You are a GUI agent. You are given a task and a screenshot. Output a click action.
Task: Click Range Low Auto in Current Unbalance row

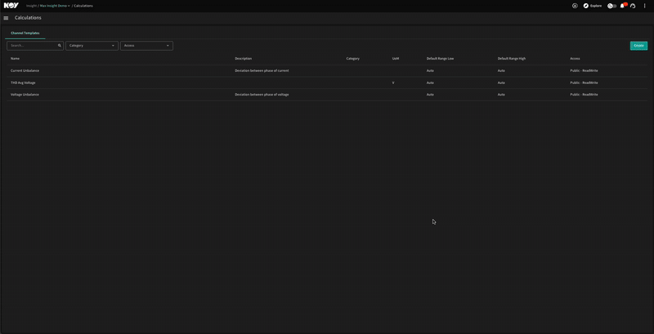pos(430,71)
